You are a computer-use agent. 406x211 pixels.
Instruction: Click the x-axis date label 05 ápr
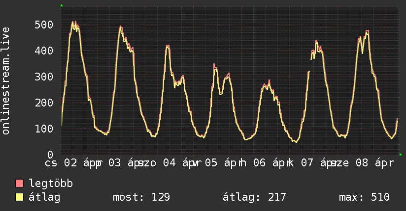click(x=224, y=163)
